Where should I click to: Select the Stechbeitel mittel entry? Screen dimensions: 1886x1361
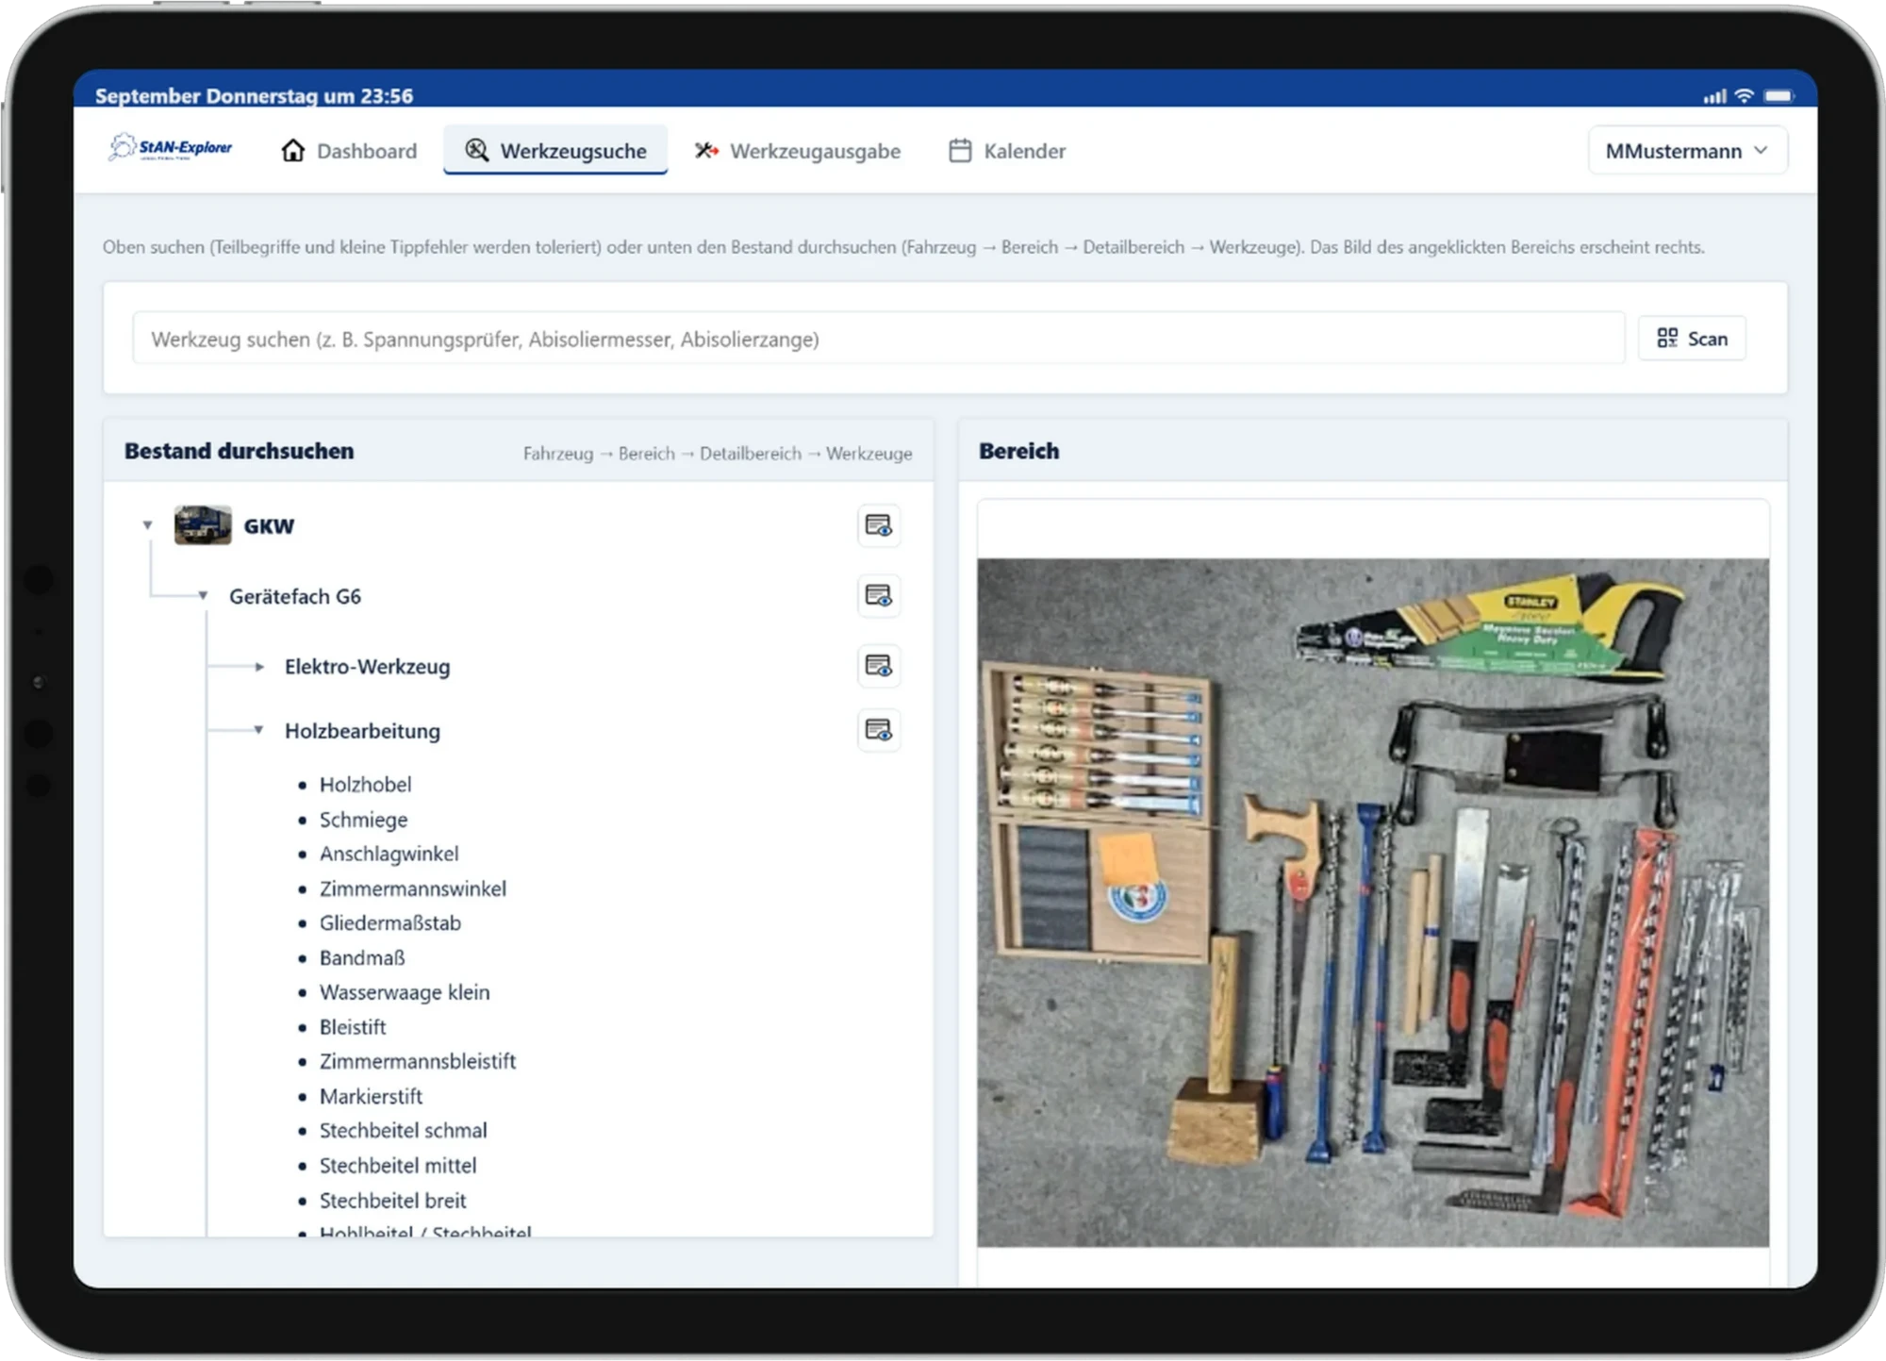pos(398,1166)
